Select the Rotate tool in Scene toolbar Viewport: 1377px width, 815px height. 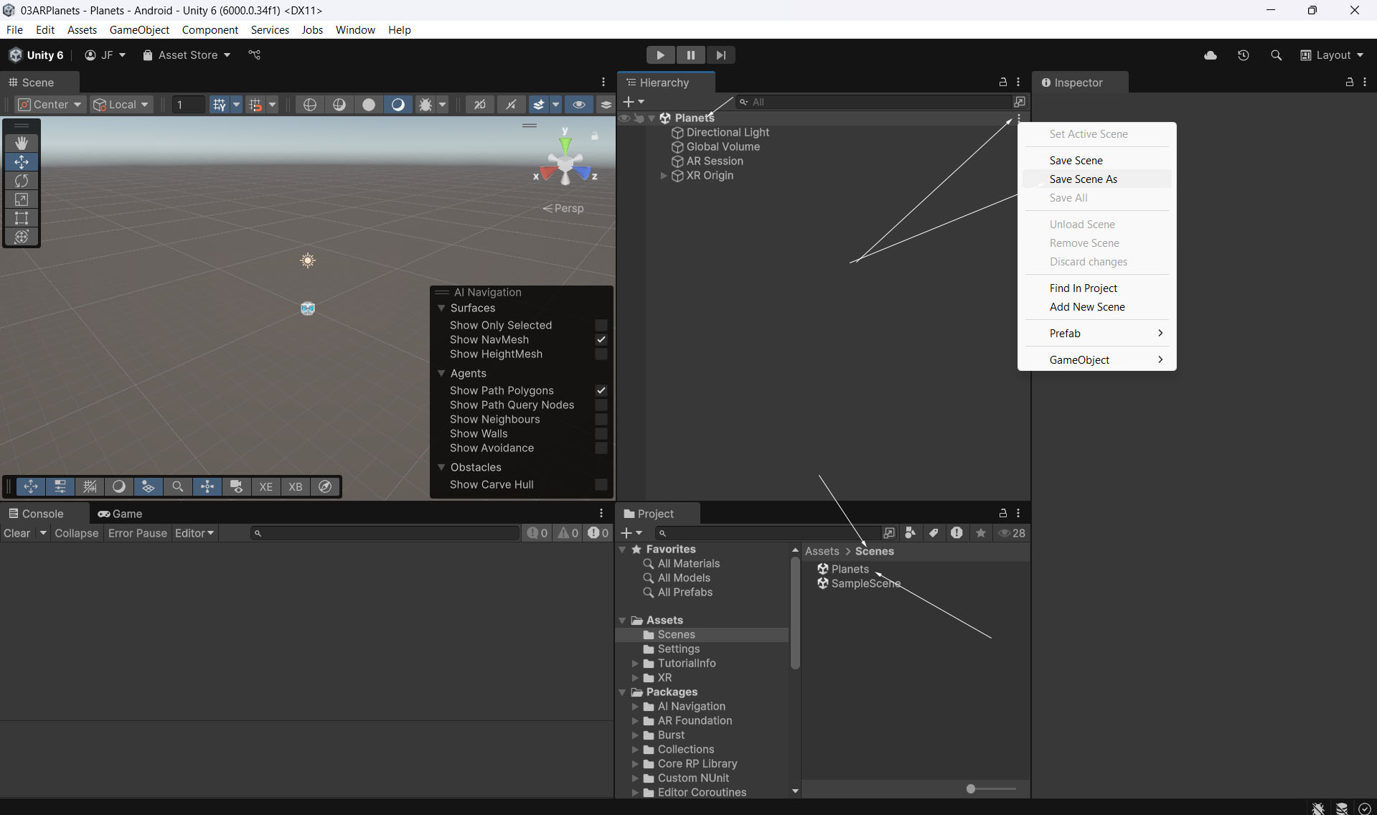point(22,181)
